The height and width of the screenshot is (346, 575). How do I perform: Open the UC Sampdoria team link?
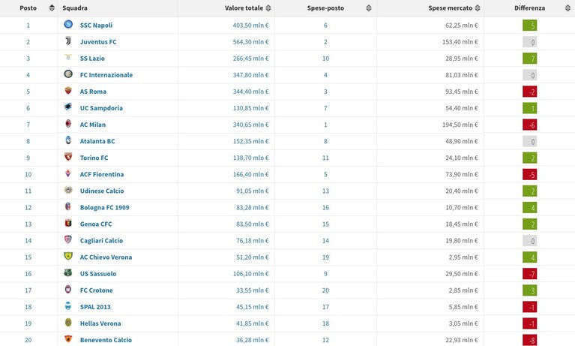(101, 108)
